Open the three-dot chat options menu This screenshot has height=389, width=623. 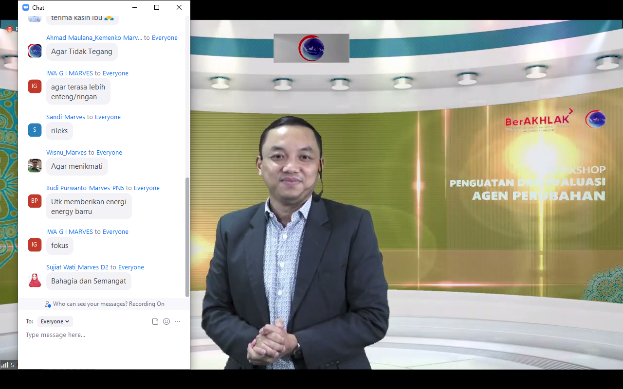coord(178,321)
